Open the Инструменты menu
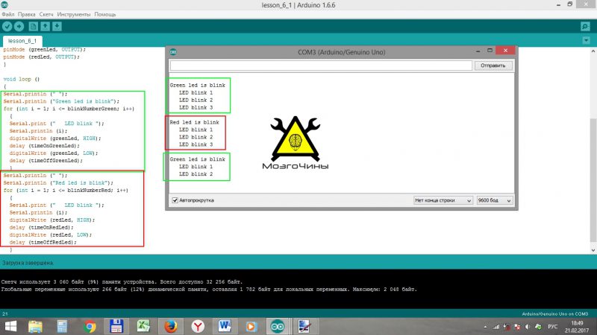The height and width of the screenshot is (335, 597). tap(74, 14)
